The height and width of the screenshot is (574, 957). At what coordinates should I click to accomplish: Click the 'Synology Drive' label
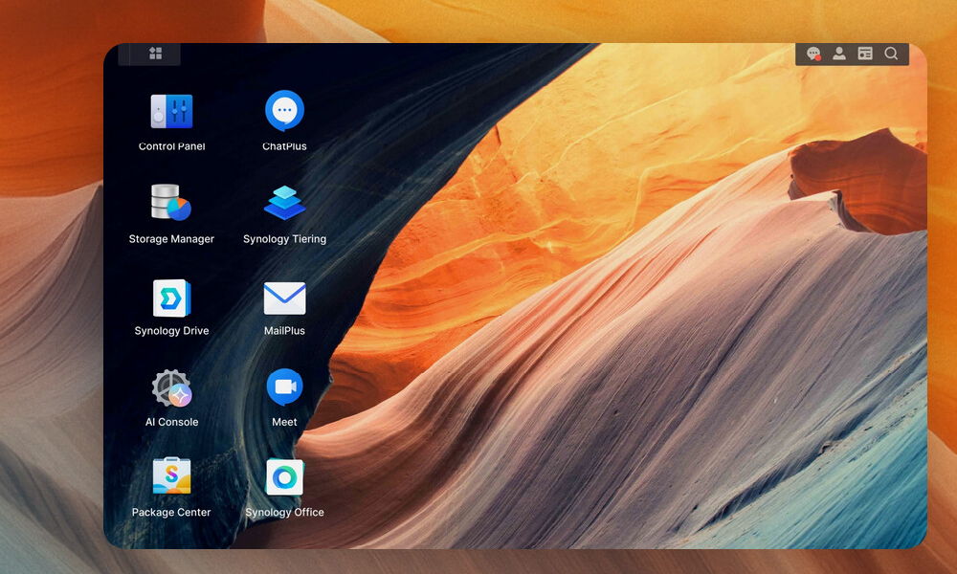pyautogui.click(x=171, y=331)
